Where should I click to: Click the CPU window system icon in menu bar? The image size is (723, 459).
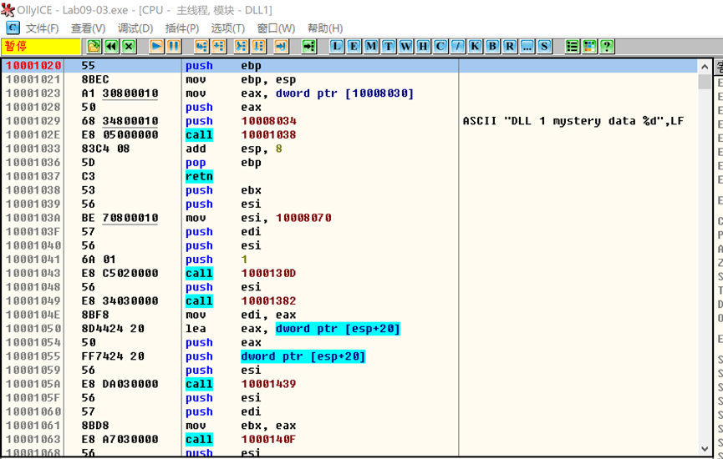[13, 28]
